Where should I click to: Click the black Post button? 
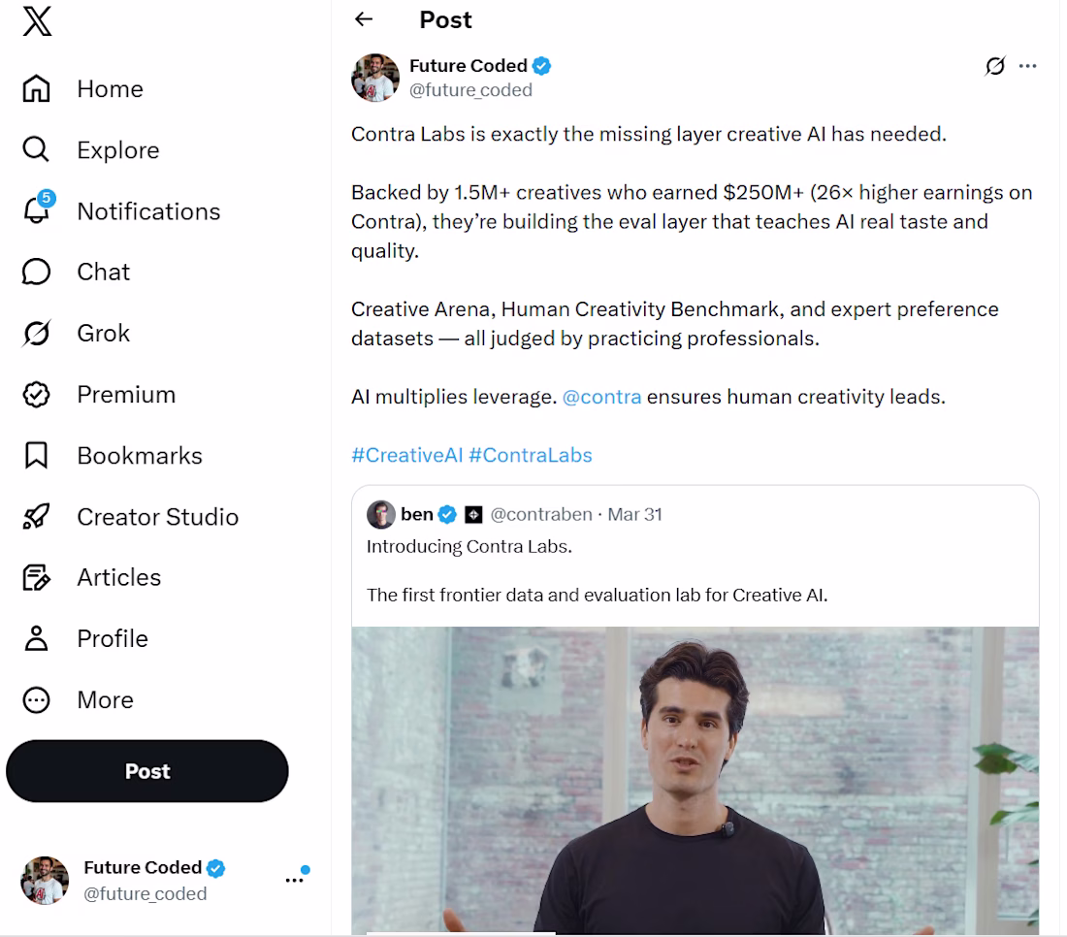[x=147, y=771]
